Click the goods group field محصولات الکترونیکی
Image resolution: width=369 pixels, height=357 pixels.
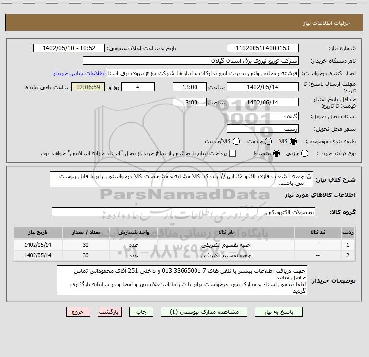(184, 212)
